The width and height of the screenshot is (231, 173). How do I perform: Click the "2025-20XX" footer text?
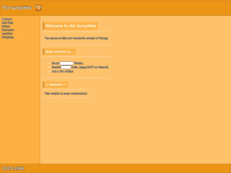click(13, 168)
